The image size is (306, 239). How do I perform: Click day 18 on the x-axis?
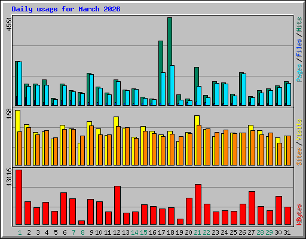pos(170,232)
